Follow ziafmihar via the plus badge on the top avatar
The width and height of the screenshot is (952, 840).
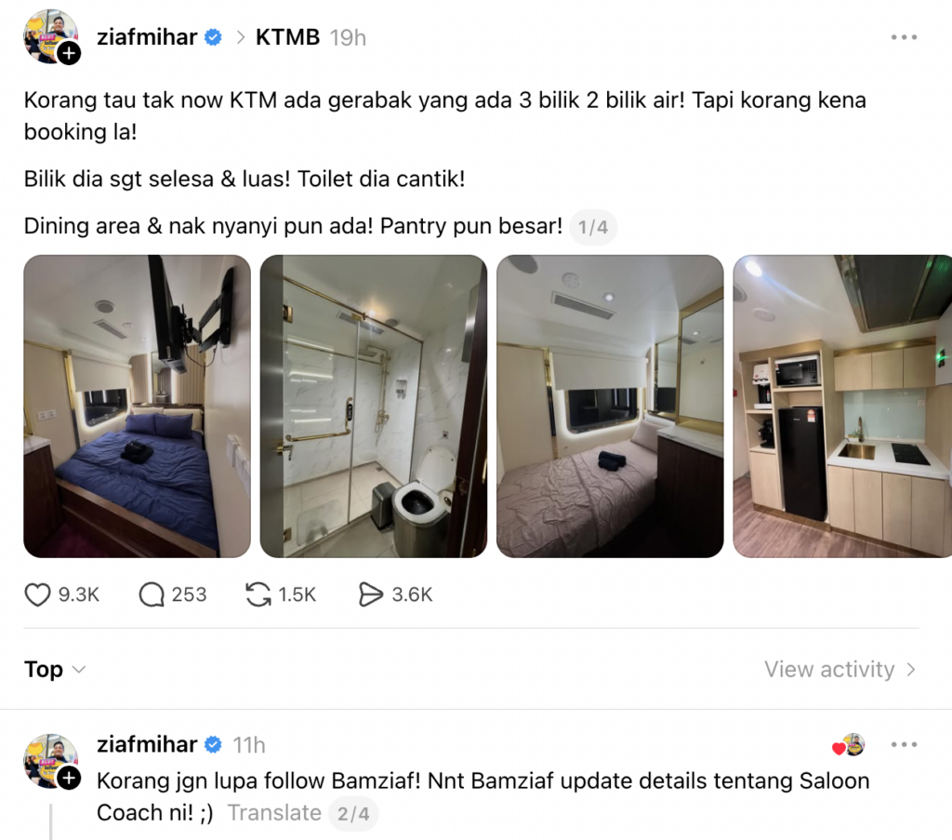[x=69, y=53]
